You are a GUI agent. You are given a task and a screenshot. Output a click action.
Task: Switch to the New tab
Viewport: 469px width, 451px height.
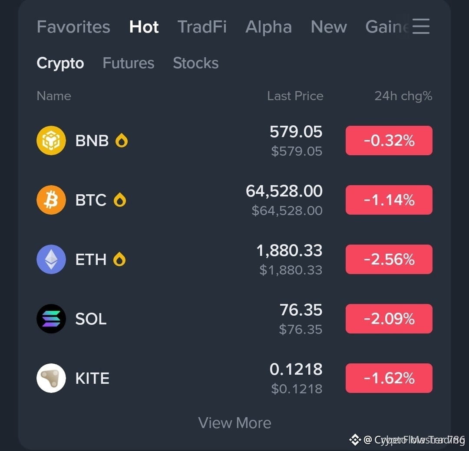pyautogui.click(x=329, y=27)
